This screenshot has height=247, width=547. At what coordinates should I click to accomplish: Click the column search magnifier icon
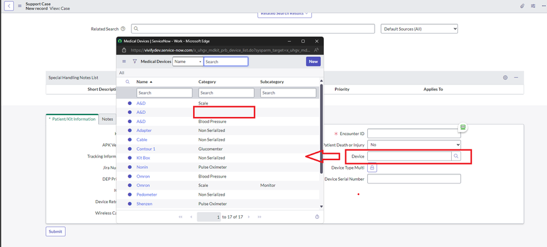pyautogui.click(x=128, y=82)
